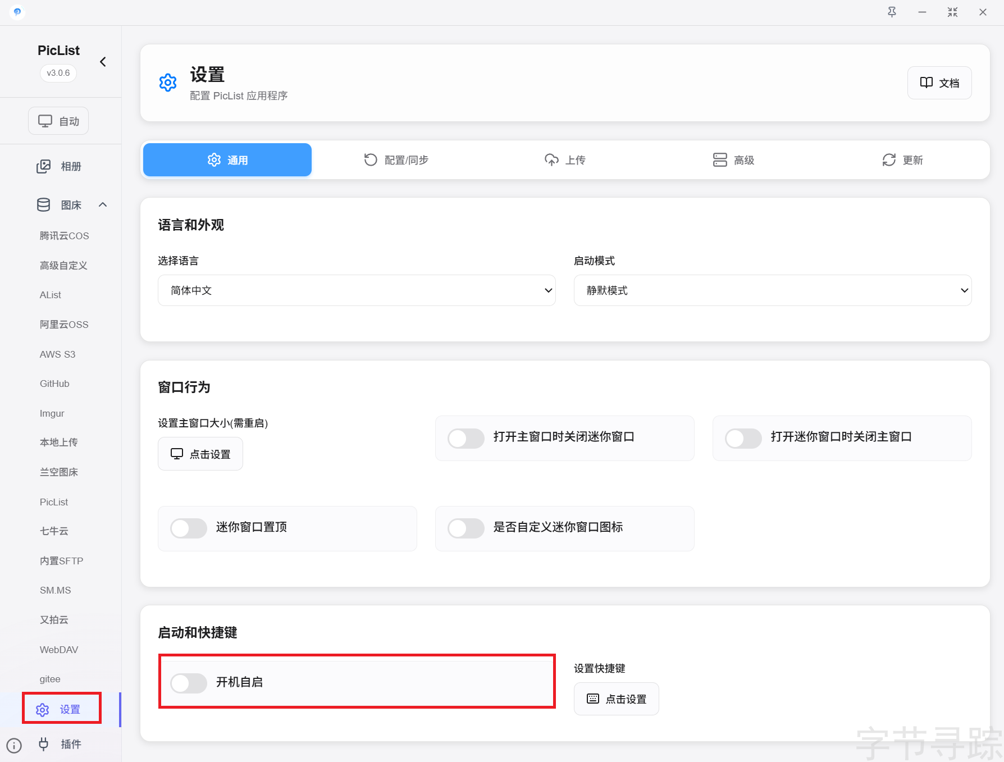Enable 迷你窗口置顶 switch

pos(189,528)
